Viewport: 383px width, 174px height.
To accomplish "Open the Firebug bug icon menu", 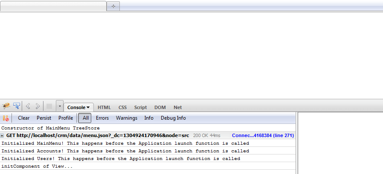I will click(6, 106).
